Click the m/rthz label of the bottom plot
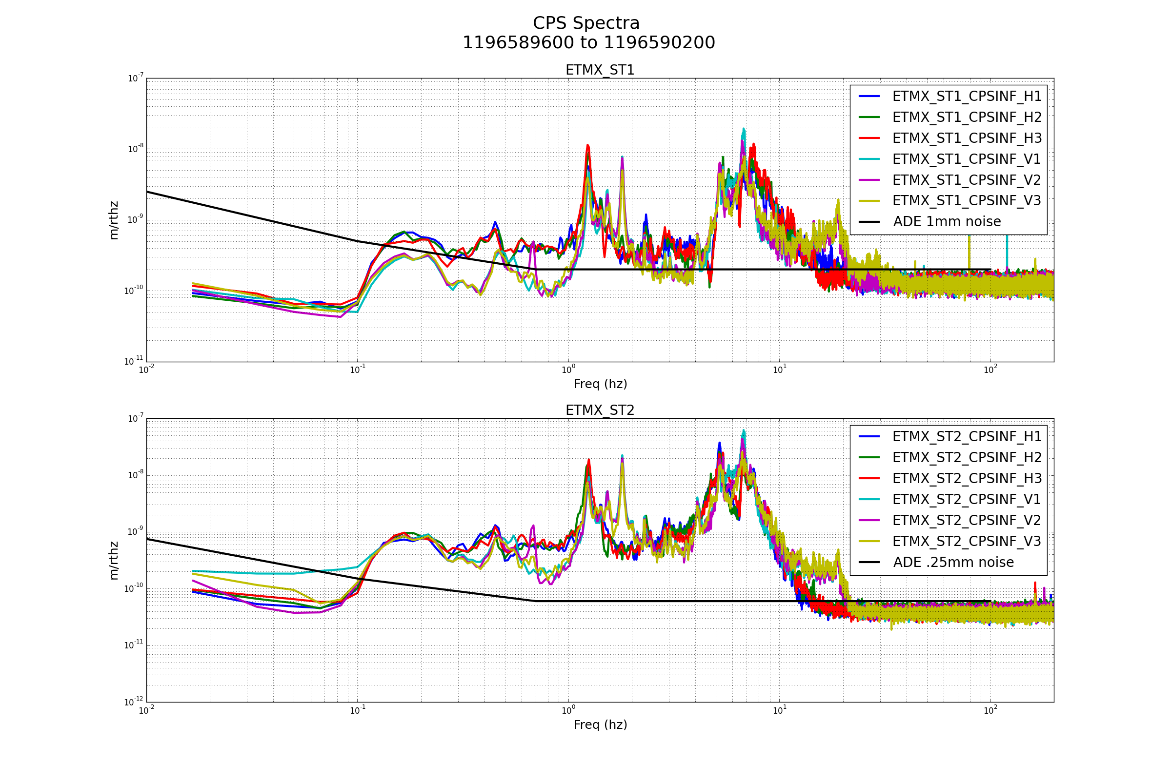Image resolution: width=1171 pixels, height=780 pixels. [x=114, y=561]
